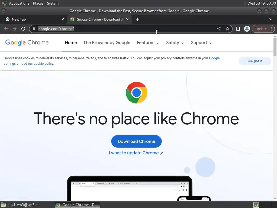Click the clock showing Wed Jul 19
This screenshot has width=277, height=208.
pyautogui.click(x=262, y=3)
